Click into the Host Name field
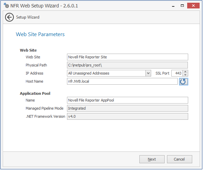Viewport: 203px width, 170px height. 122,81
